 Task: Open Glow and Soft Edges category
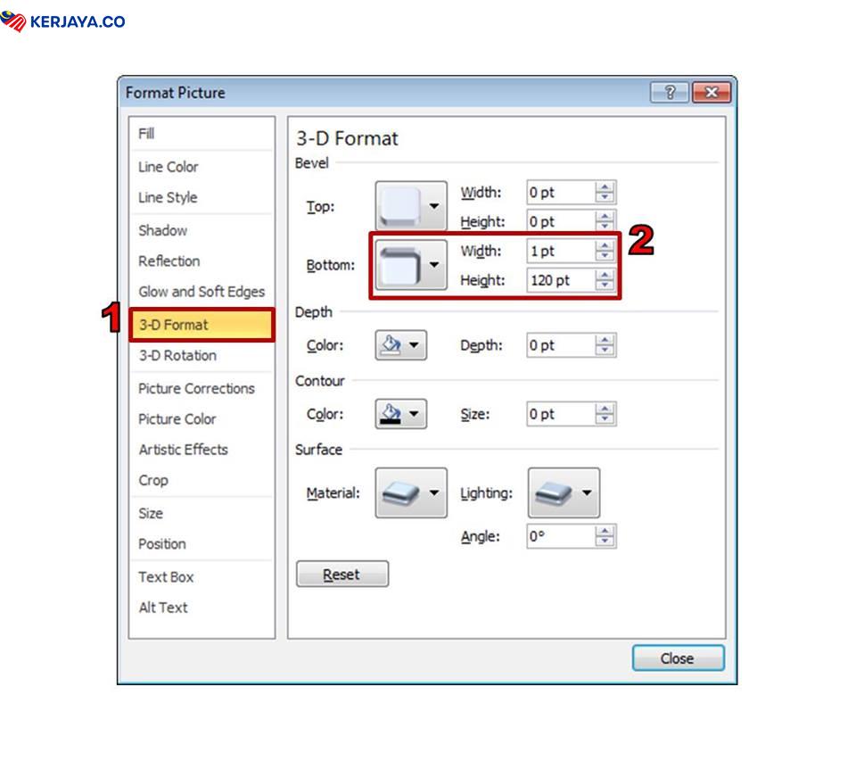pyautogui.click(x=202, y=291)
